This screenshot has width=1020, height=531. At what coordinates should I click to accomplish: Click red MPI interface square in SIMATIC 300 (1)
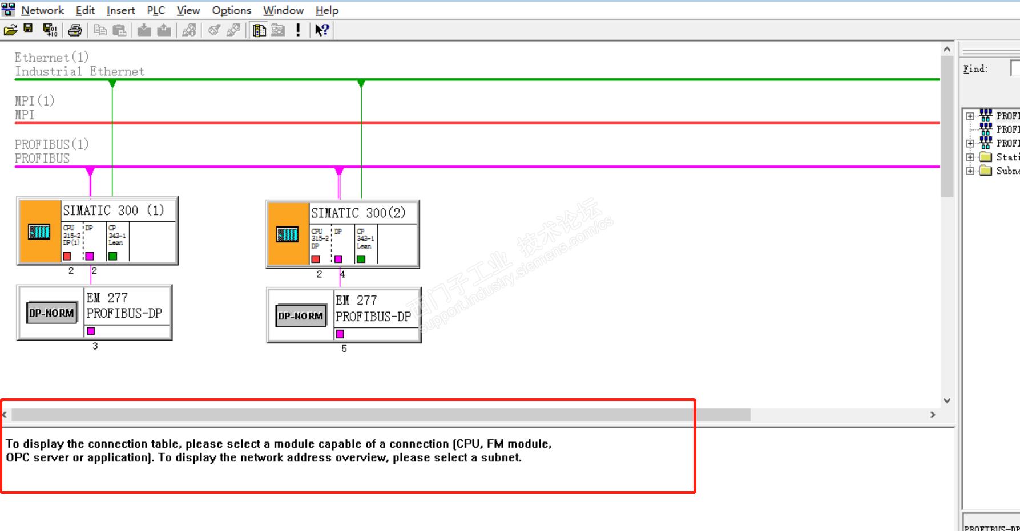tap(67, 256)
